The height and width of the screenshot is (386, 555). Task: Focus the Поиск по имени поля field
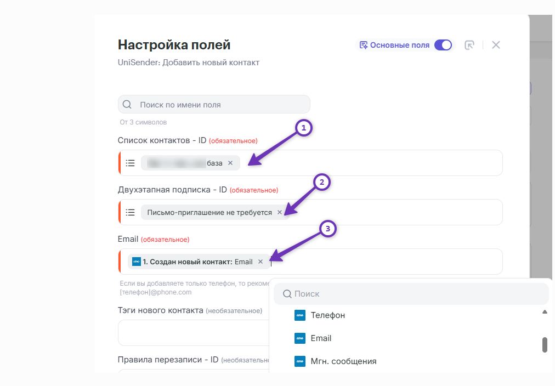click(214, 104)
